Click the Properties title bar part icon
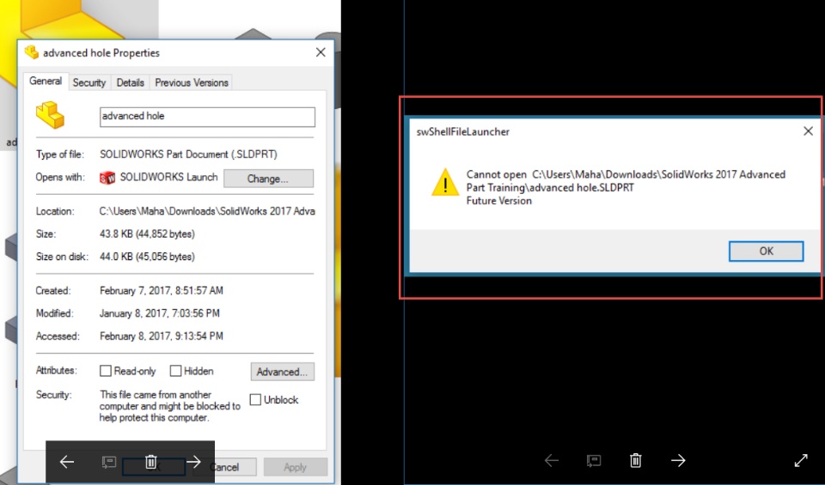This screenshot has width=825, height=485. coord(32,52)
